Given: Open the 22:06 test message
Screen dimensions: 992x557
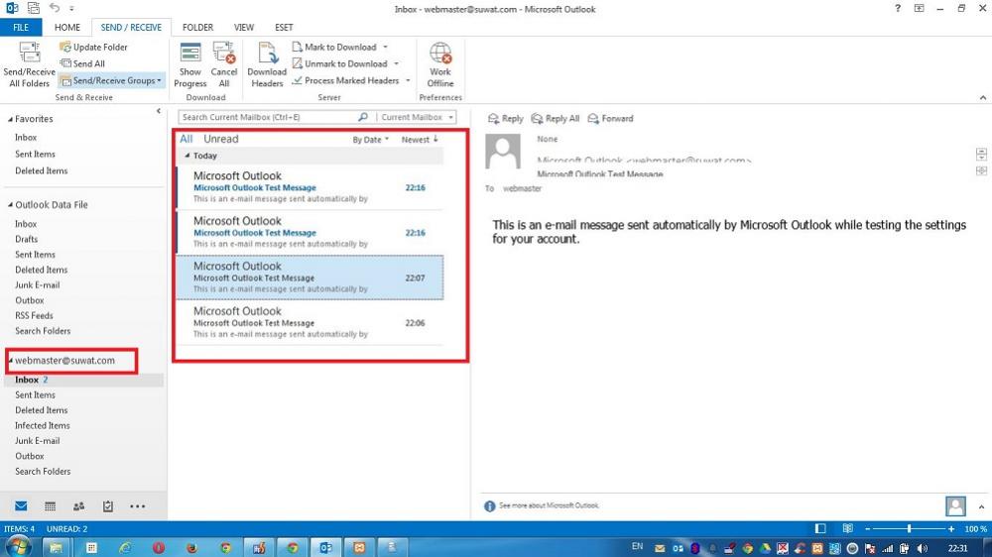Looking at the screenshot, I should (310, 322).
